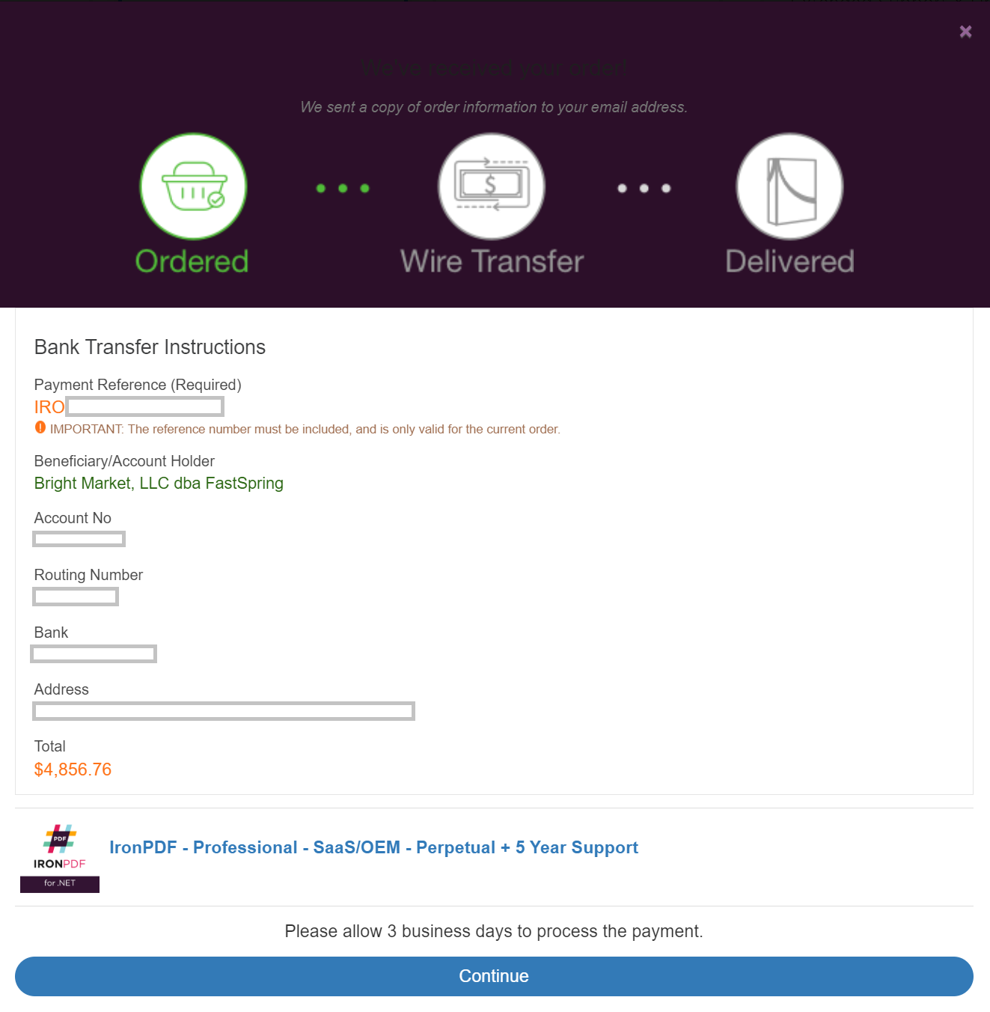990x1012 pixels.
Task: Click the green Ordered basket icon
Action: 192,186
